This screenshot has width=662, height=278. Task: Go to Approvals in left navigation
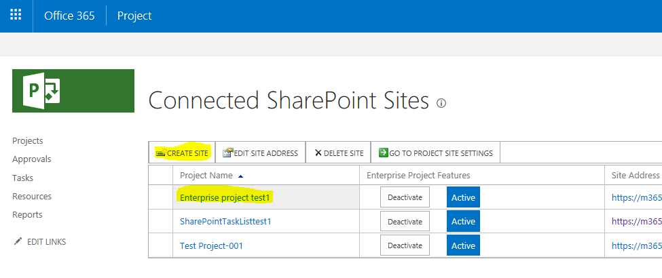pos(32,159)
